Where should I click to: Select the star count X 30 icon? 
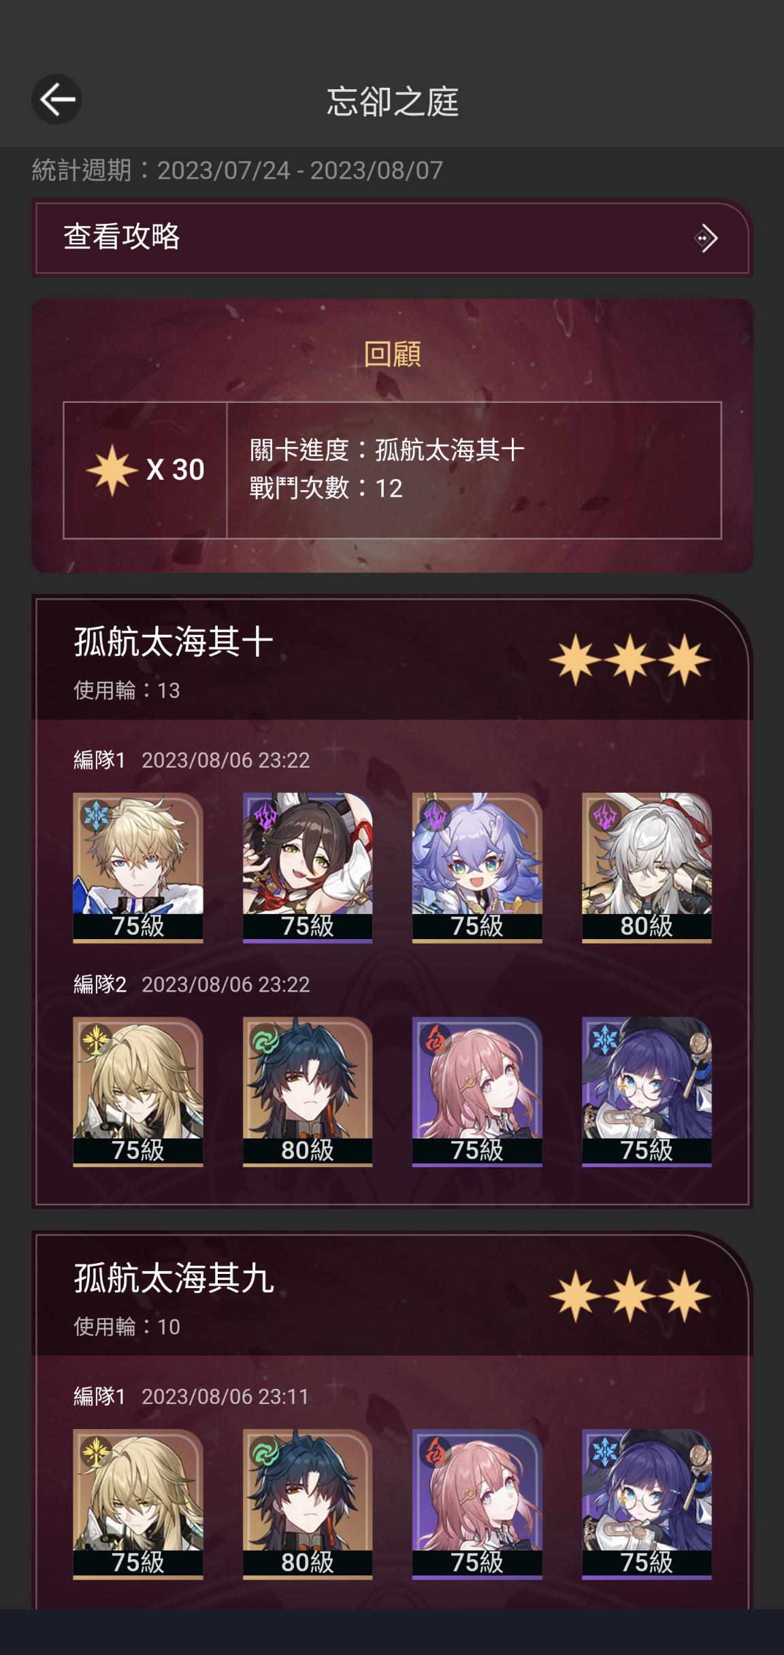pyautogui.click(x=145, y=470)
